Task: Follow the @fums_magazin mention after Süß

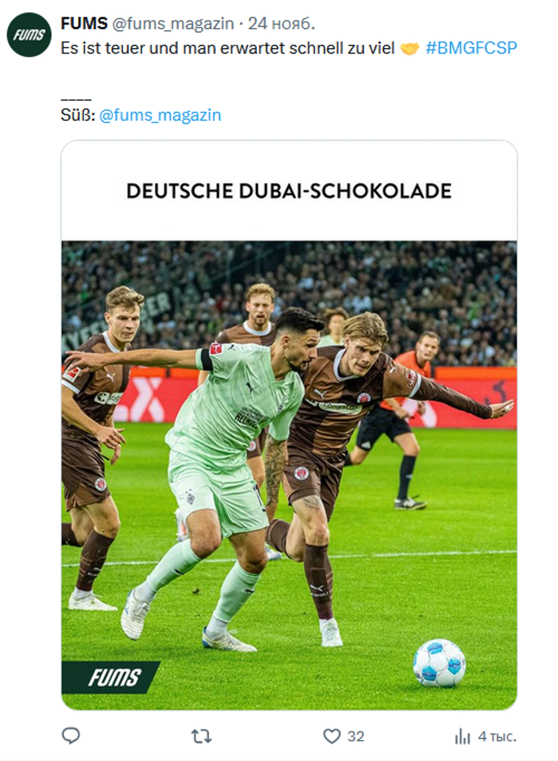Action: click(160, 115)
